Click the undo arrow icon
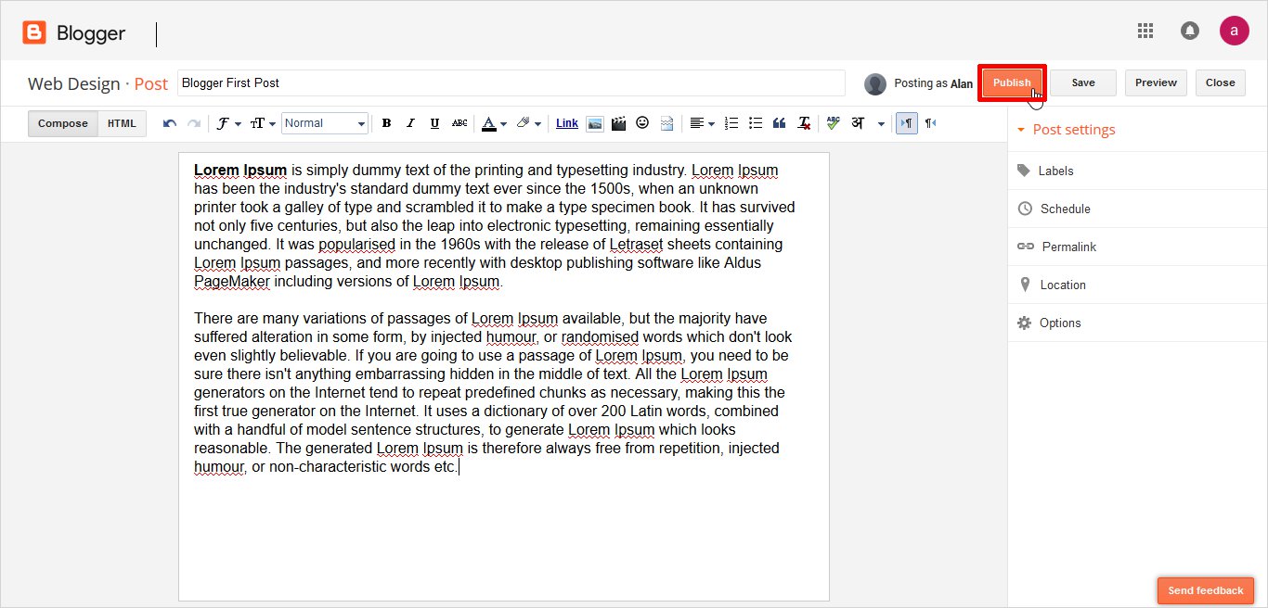The image size is (1268, 608). 169,123
